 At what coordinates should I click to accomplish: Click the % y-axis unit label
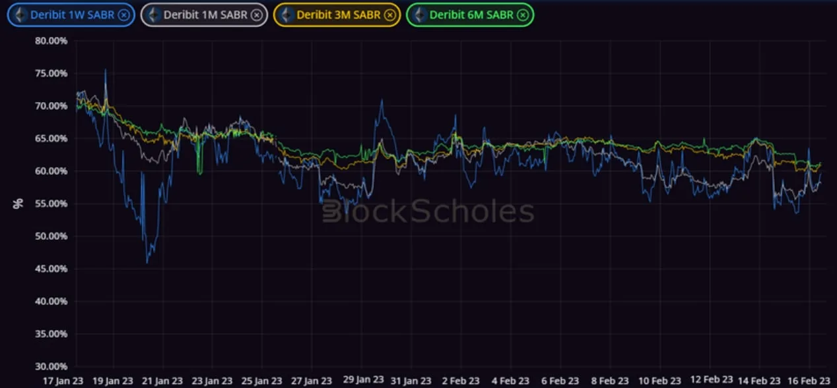pos(18,204)
